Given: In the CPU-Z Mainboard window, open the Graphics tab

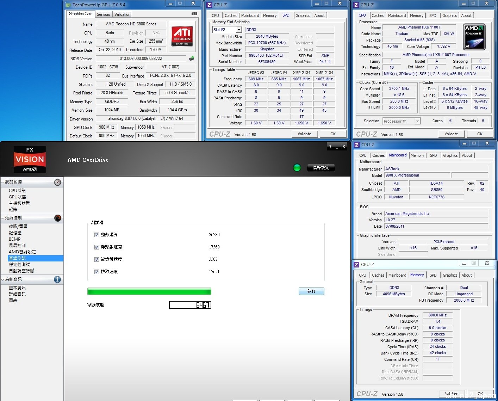Looking at the screenshot, I should point(450,155).
